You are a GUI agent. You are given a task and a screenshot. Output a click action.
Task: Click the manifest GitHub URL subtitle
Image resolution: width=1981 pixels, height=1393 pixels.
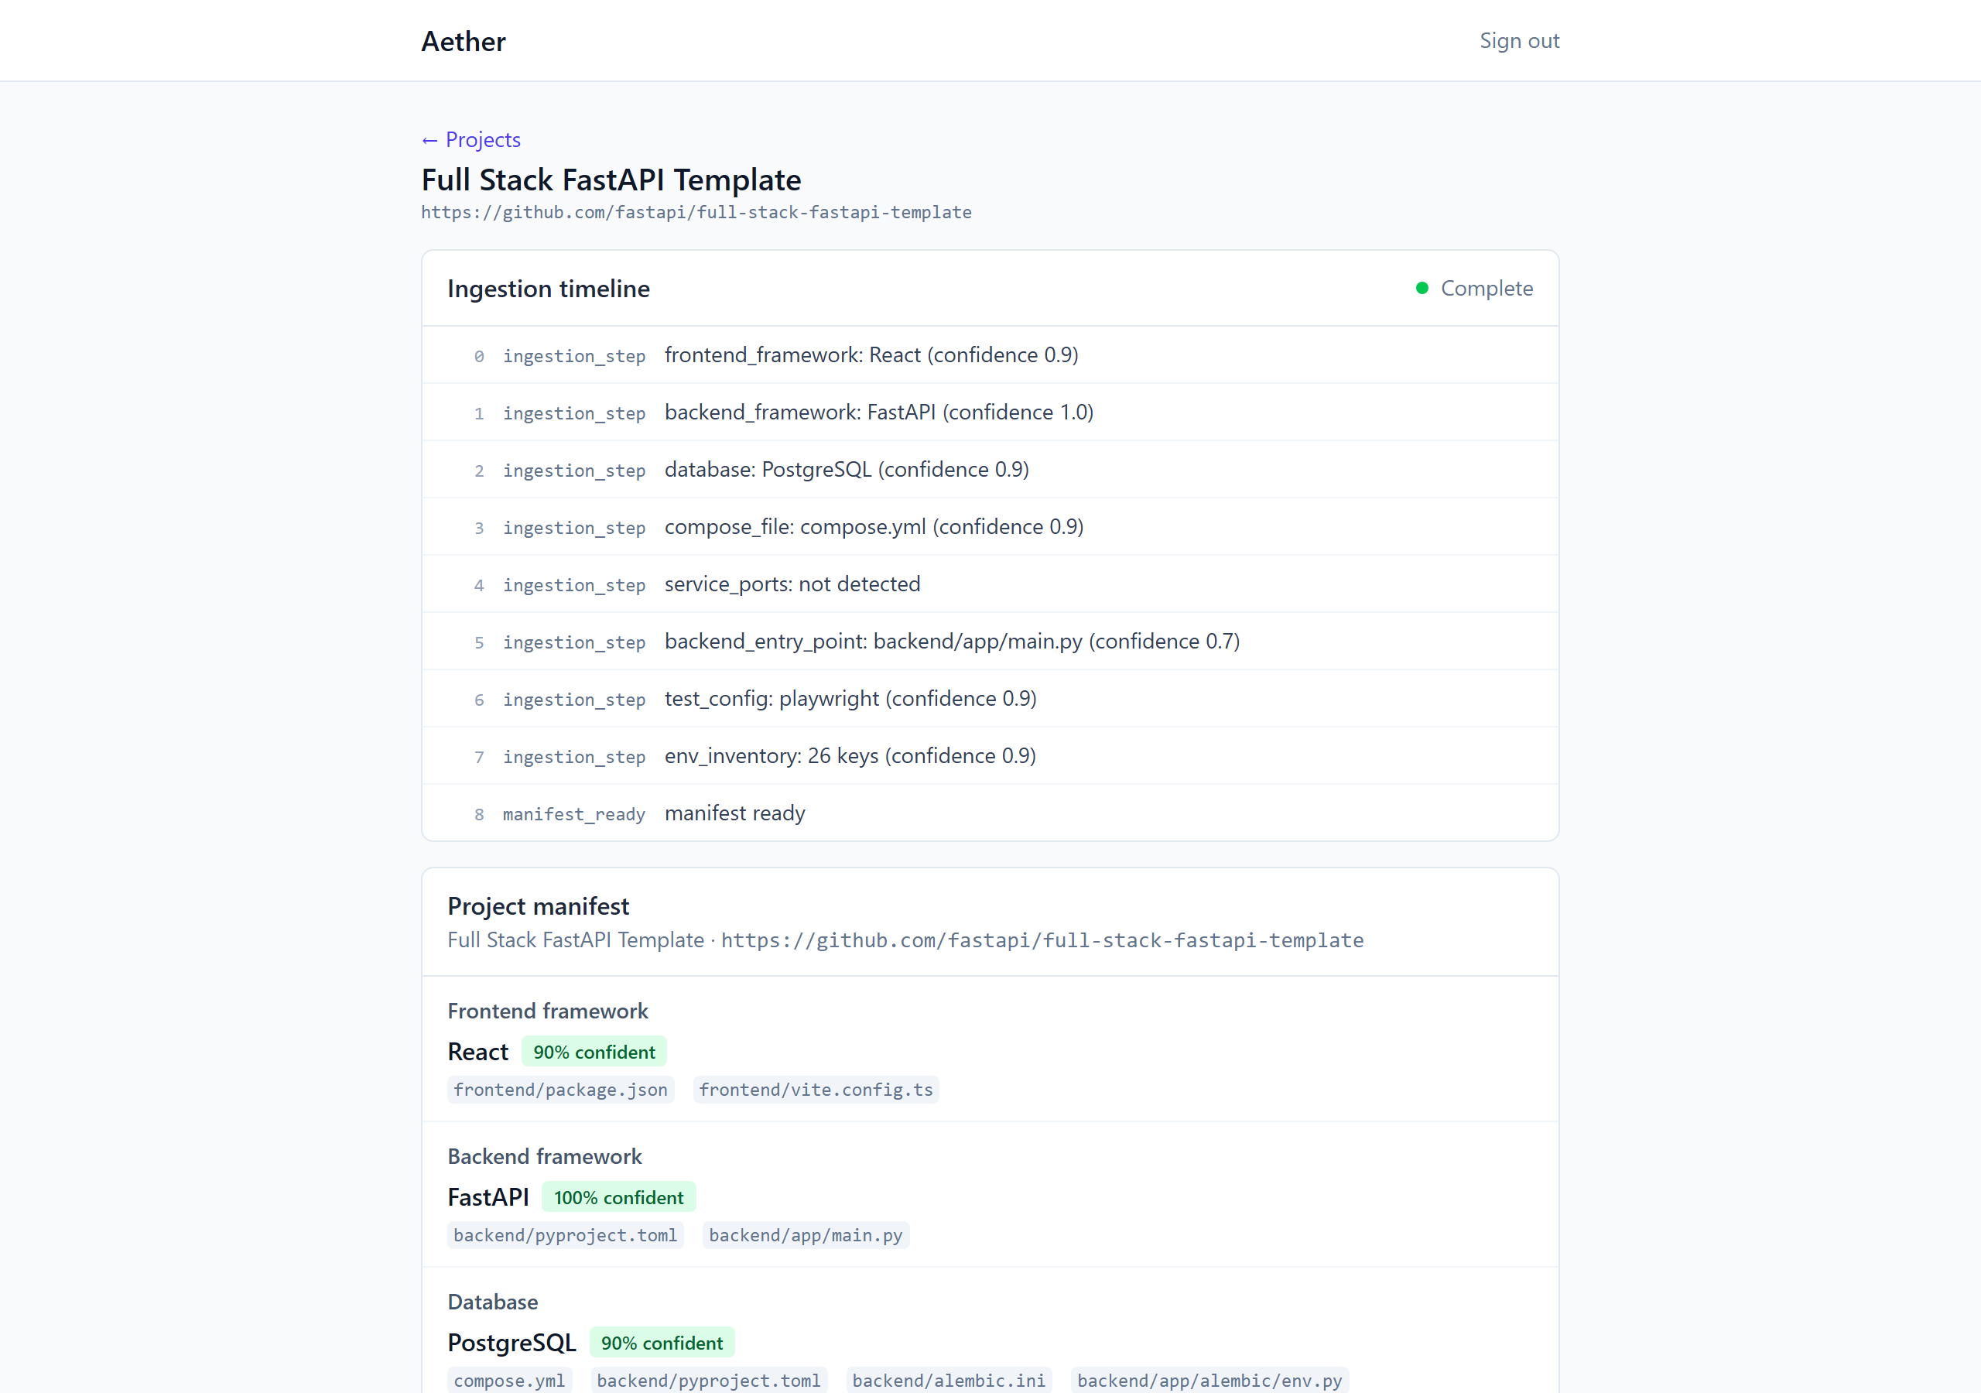1042,940
